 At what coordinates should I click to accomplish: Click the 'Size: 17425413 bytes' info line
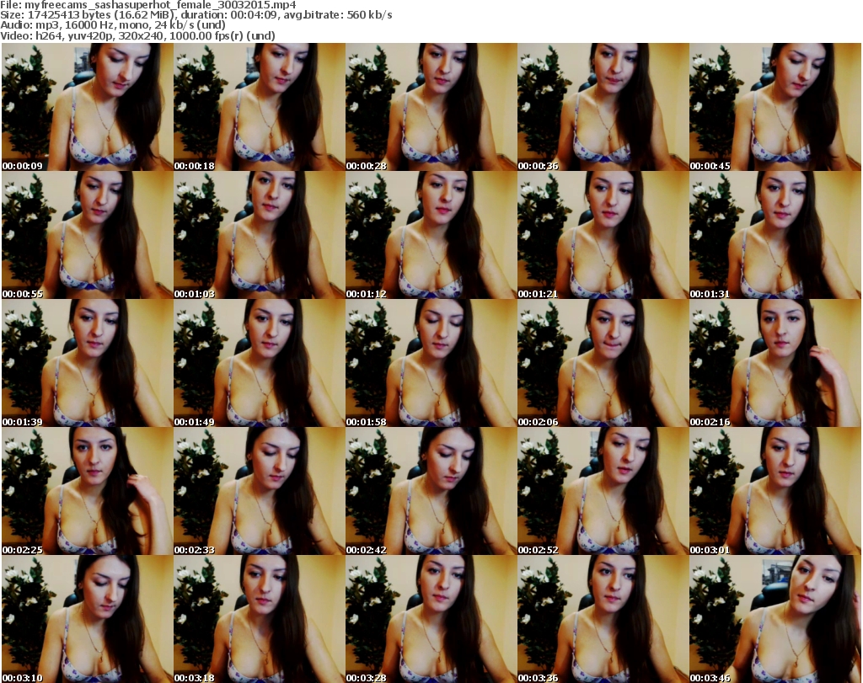(196, 15)
